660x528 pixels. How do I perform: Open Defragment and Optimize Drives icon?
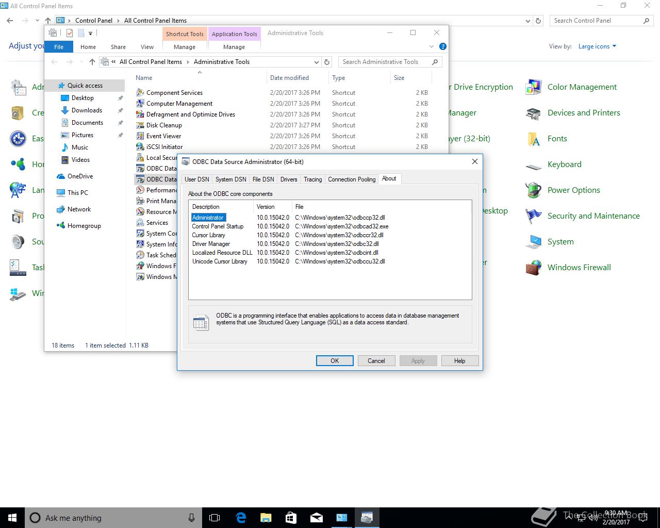tap(140, 114)
